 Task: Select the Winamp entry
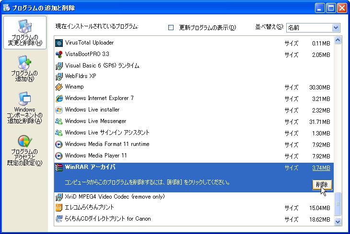194,87
